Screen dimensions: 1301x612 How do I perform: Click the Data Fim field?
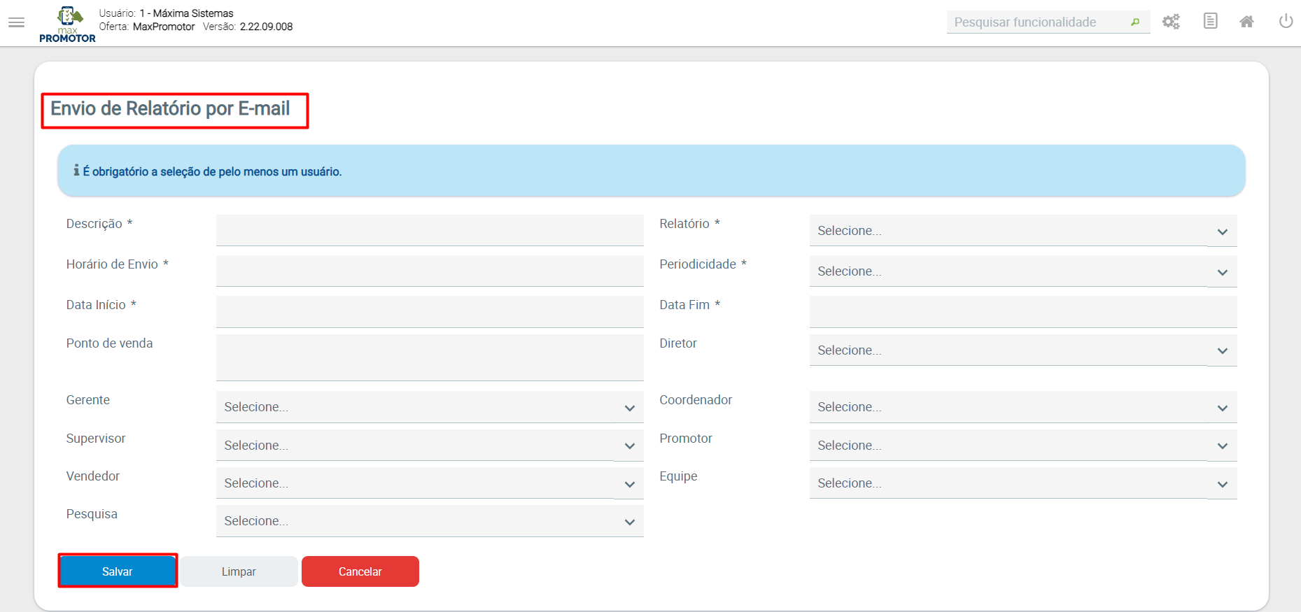[1023, 311]
